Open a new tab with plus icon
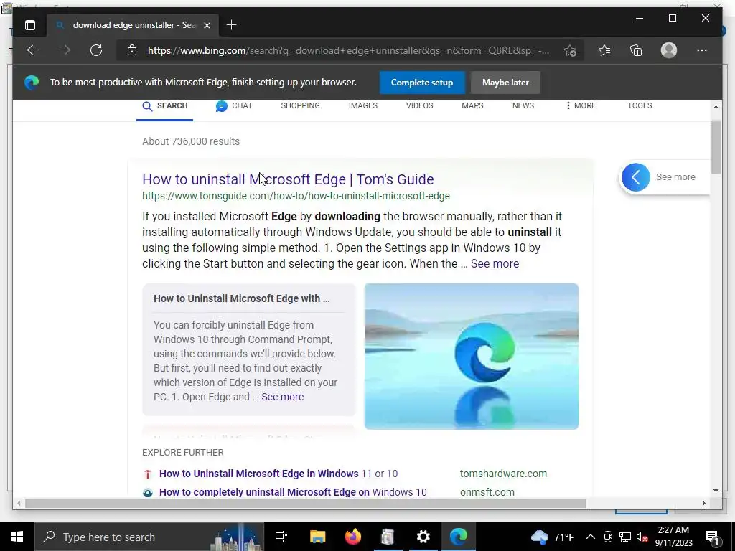735x551 pixels. click(231, 25)
